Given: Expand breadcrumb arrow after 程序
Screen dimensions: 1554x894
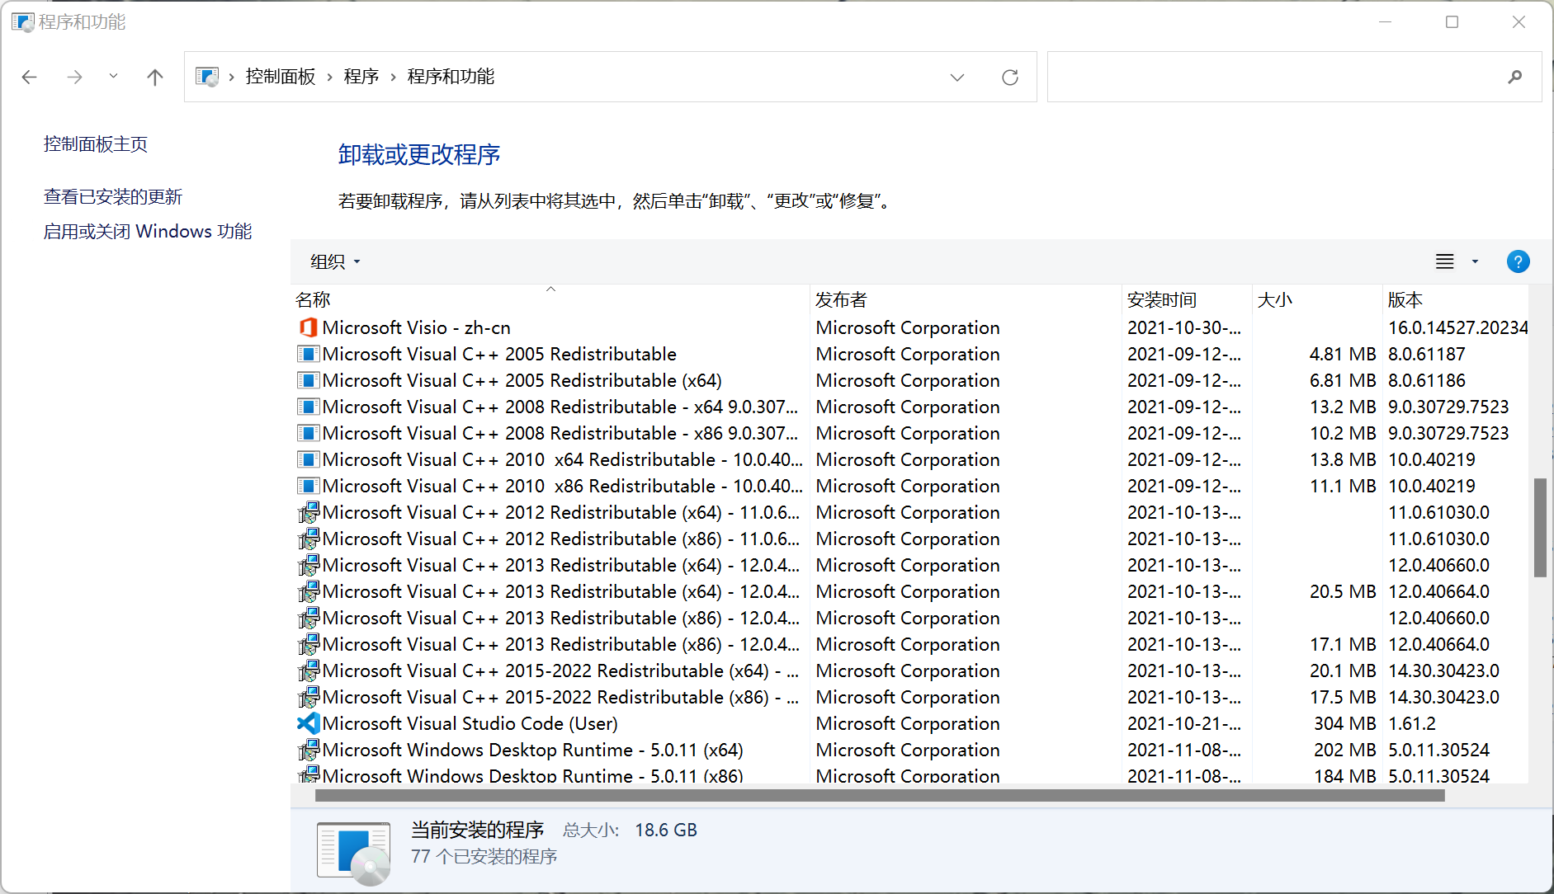Looking at the screenshot, I should (x=393, y=78).
